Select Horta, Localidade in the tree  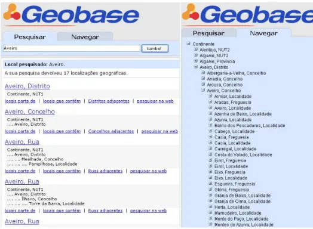pyautogui.click(x=232, y=208)
